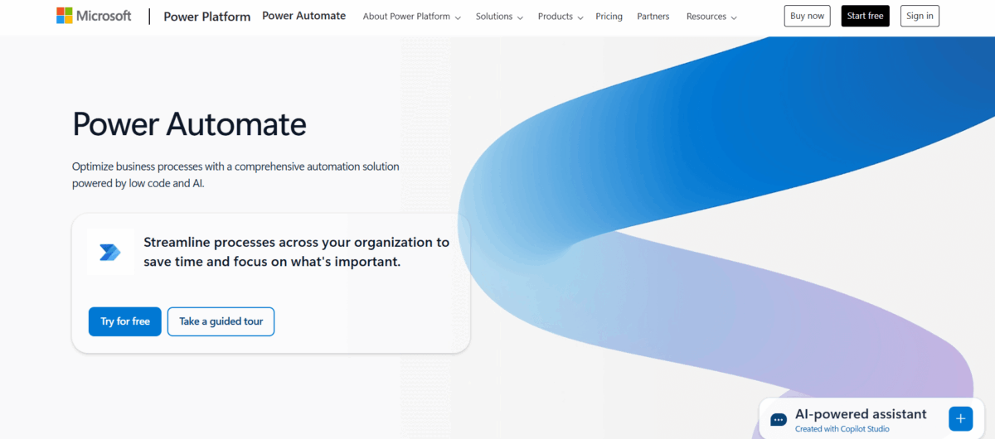
Task: Click Take a guided tour button
Action: pos(221,321)
